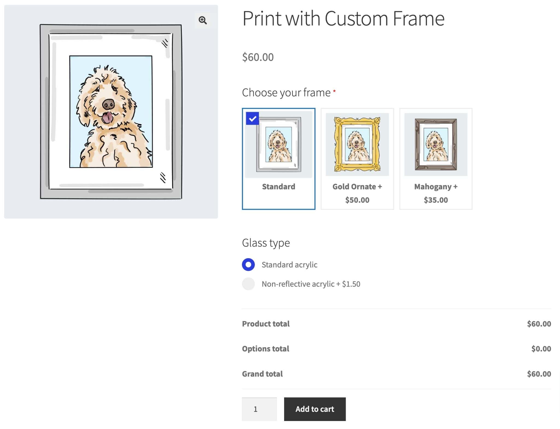Select the Standard frame option card
560x429 pixels.
pyautogui.click(x=278, y=158)
